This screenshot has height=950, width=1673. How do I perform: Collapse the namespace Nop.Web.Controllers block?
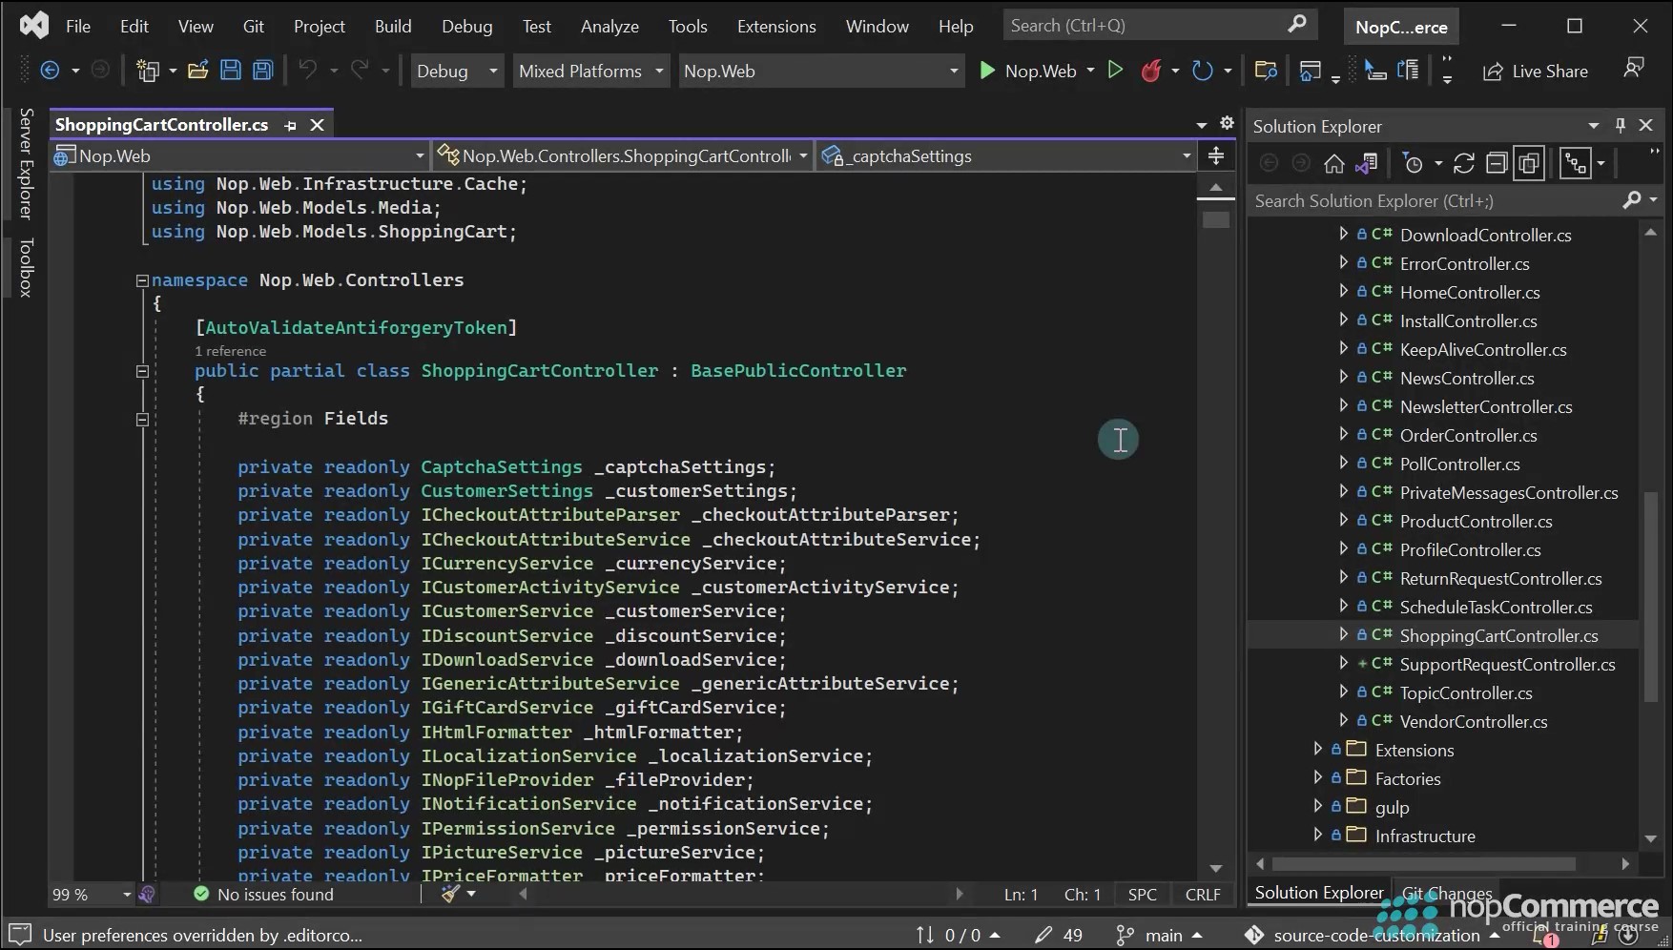(142, 280)
